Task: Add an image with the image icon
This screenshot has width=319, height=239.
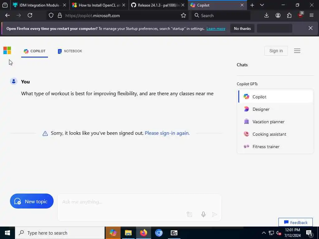Action: point(189,214)
